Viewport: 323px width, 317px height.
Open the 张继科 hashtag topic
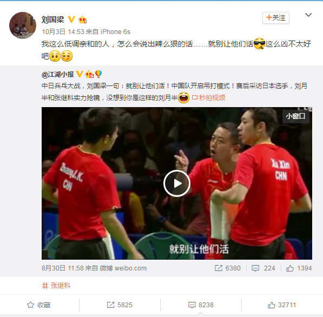[56, 286]
